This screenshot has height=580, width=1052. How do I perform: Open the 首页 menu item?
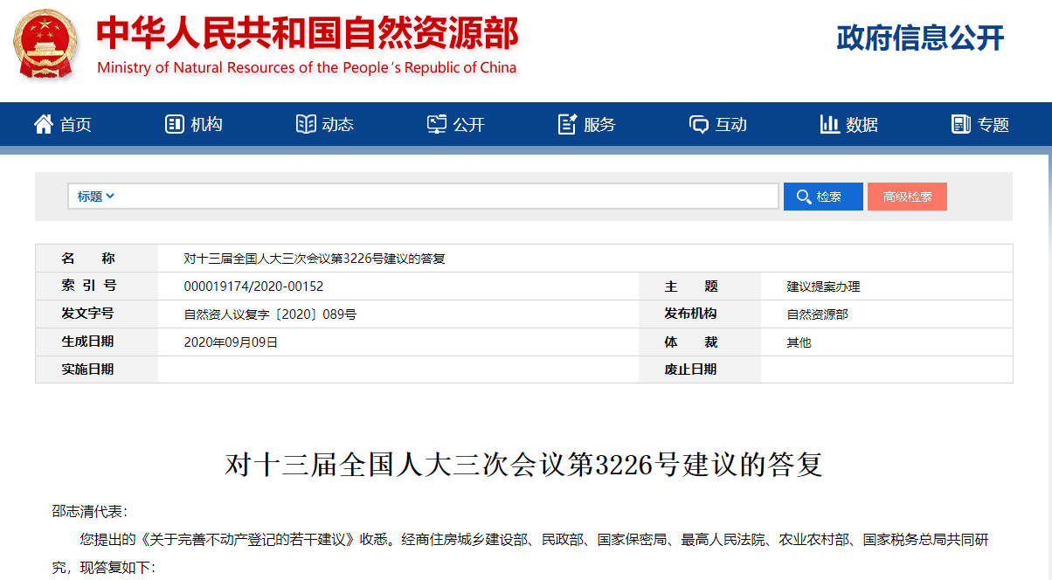75,125
